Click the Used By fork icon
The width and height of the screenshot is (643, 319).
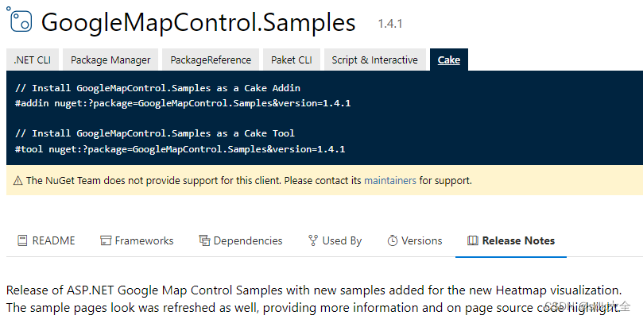(313, 240)
